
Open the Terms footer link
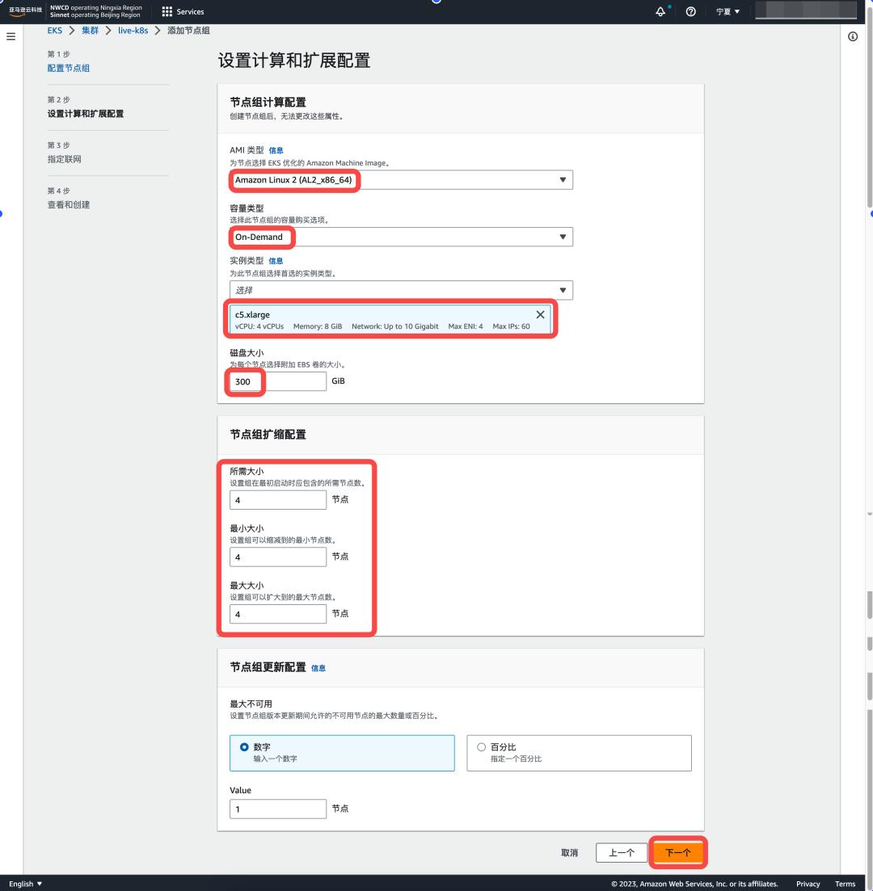[x=846, y=884]
